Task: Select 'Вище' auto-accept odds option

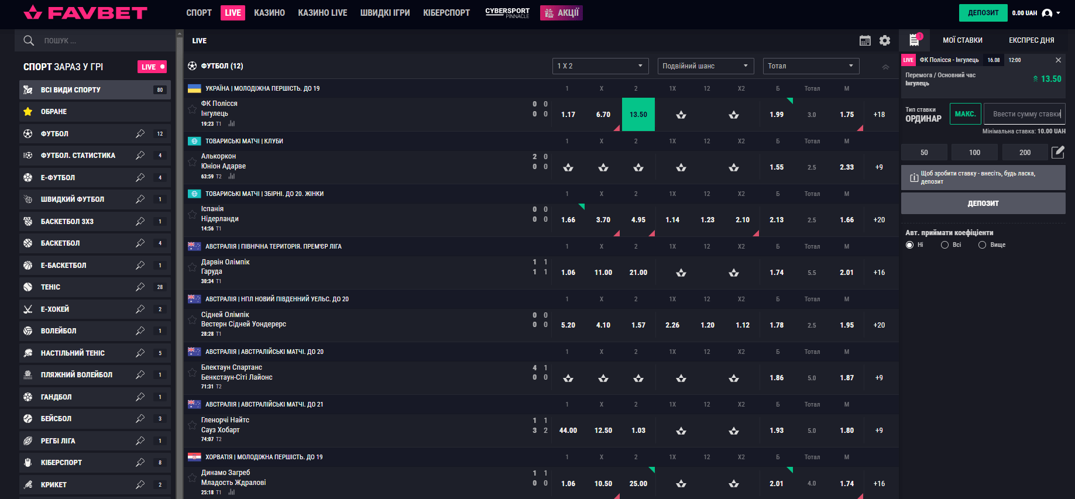Action: pos(982,245)
